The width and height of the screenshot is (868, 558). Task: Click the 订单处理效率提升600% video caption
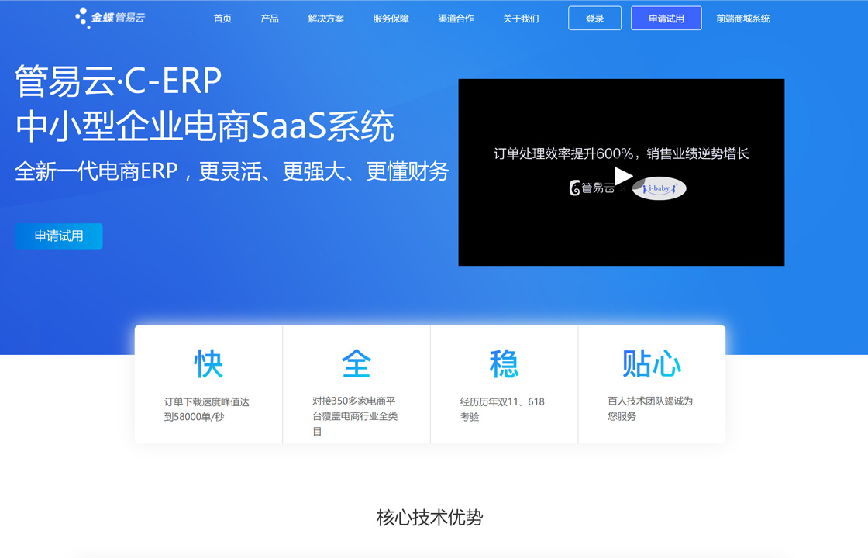(x=621, y=153)
